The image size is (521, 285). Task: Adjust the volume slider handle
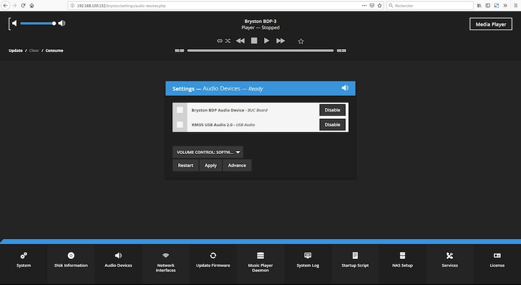54,23
